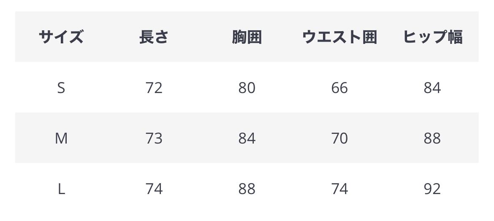Select waist value 66 in S row
Viewport: 494px width, 221px height.
[339, 88]
